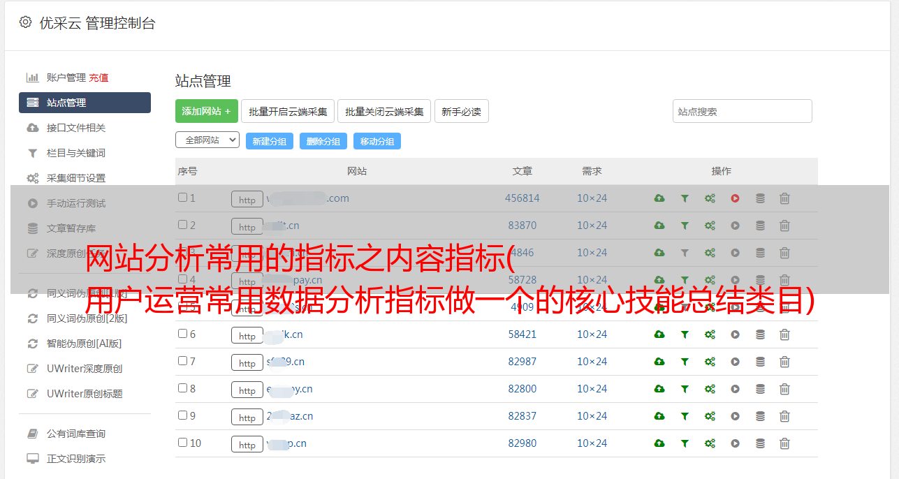Click filter icon in row 58421
This screenshot has width=899, height=479.
pyautogui.click(x=685, y=334)
